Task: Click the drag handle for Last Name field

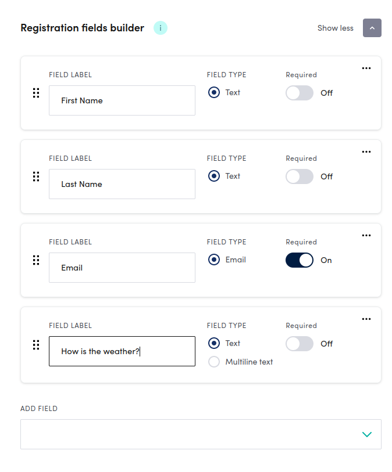Action: tap(36, 176)
